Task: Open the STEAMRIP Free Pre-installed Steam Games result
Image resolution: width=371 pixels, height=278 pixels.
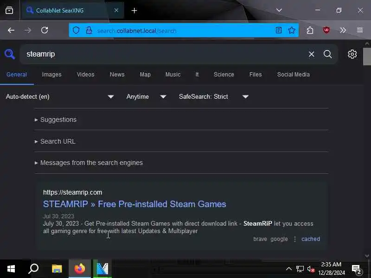Action: [x=134, y=204]
